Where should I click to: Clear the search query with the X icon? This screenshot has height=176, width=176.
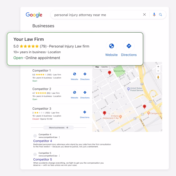[x=144, y=15]
